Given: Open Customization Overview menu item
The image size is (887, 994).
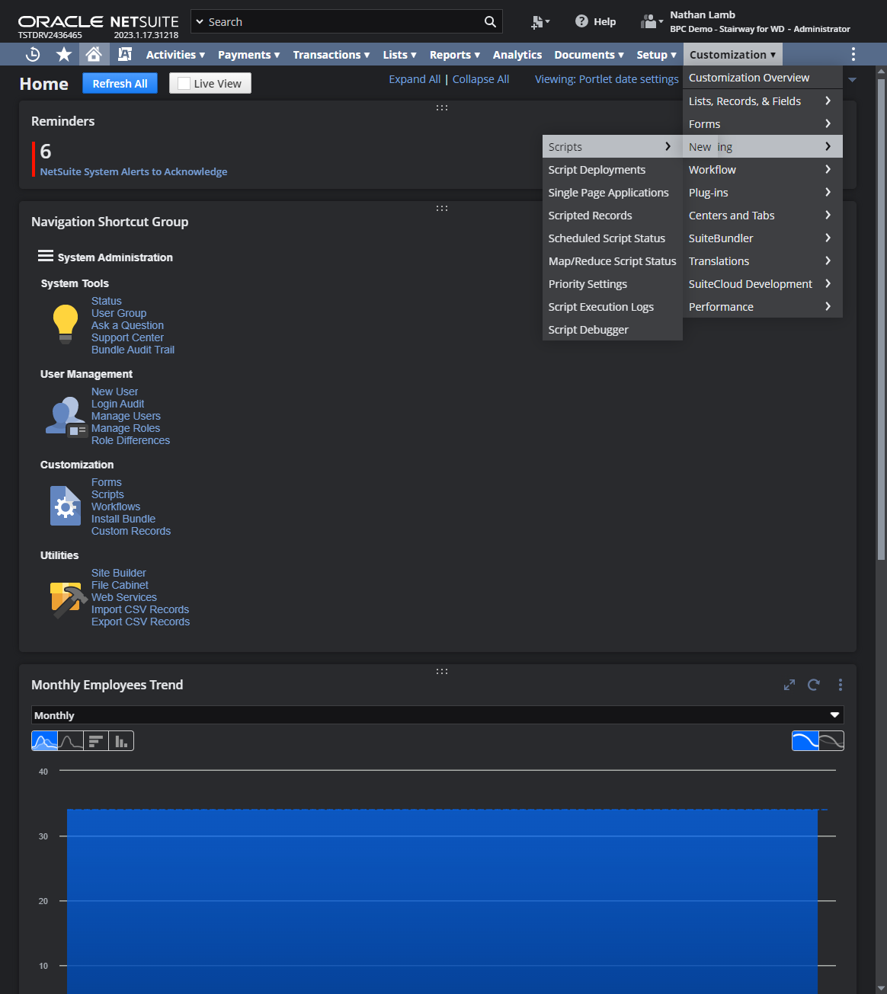Looking at the screenshot, I should [763, 78].
